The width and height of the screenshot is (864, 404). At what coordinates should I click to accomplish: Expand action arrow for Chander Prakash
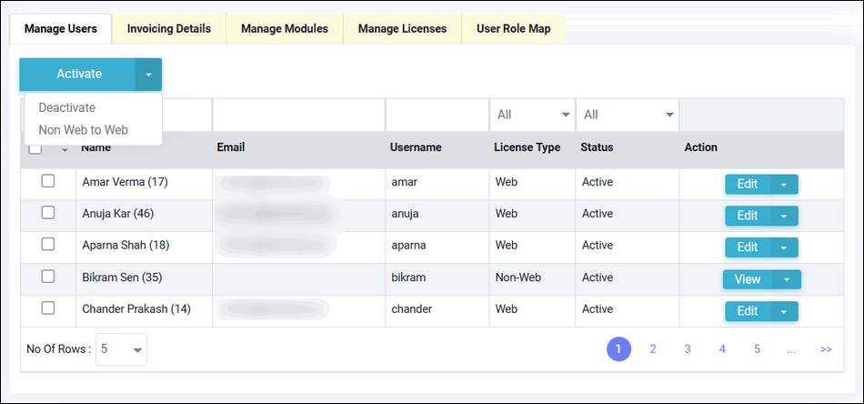pos(784,311)
